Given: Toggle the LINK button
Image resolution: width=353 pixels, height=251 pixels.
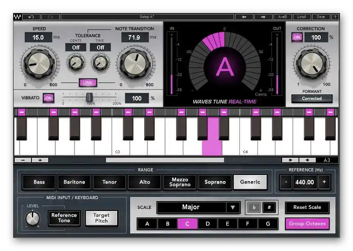Looking at the screenshot, I should click(x=88, y=83).
